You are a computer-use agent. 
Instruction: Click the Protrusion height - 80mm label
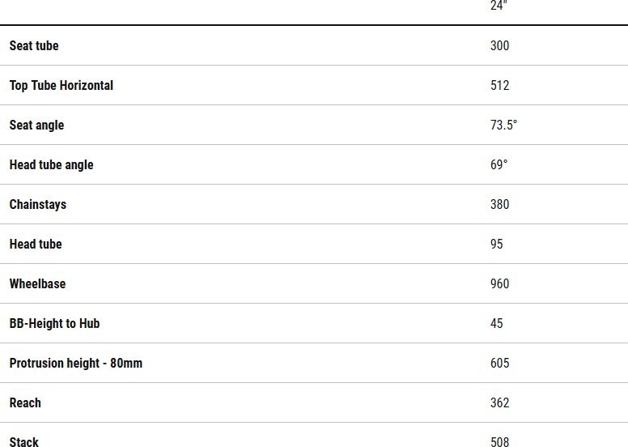[x=76, y=364]
